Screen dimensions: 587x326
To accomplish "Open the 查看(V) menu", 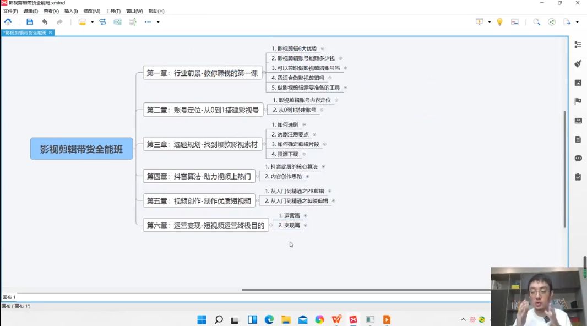I will pyautogui.click(x=51, y=11).
